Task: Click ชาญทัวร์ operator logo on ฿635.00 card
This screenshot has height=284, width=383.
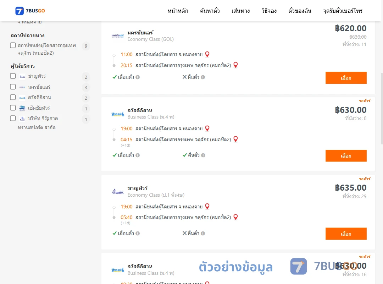Action: pos(118,192)
